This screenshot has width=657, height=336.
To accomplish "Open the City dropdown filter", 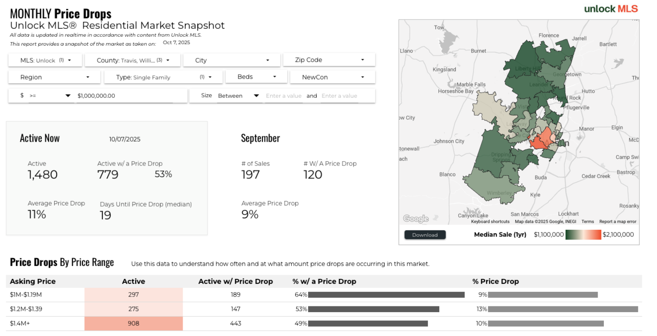I will point(231,60).
